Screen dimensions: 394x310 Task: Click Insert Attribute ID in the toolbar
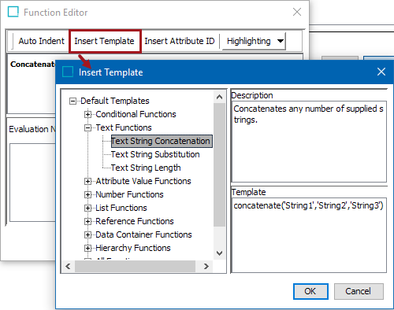(x=180, y=41)
